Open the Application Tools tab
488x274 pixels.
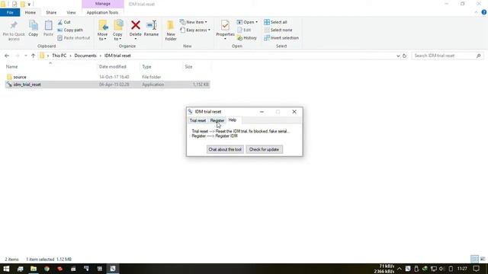click(102, 12)
